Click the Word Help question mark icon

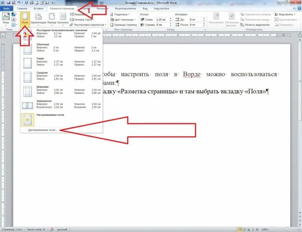299,8
